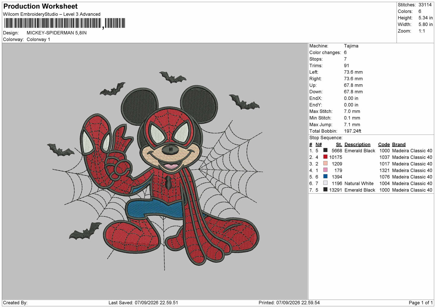Click the design name 'MICKEY-SPIDERMAN 5,8IN'
This screenshot has width=436, height=308.
(x=56, y=33)
